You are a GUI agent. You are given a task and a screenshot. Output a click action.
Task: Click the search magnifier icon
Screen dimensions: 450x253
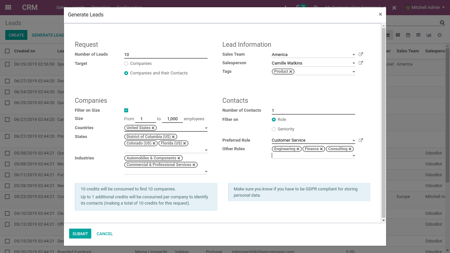(442, 23)
